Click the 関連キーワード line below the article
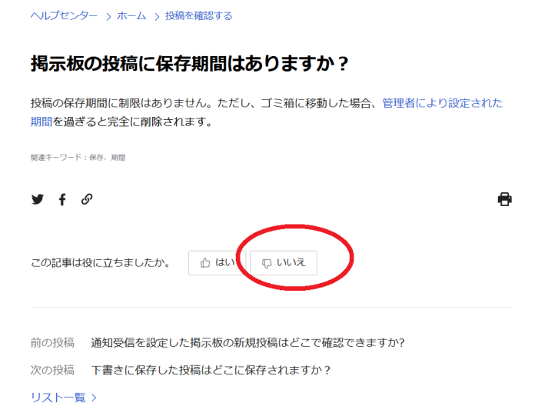 (78, 157)
